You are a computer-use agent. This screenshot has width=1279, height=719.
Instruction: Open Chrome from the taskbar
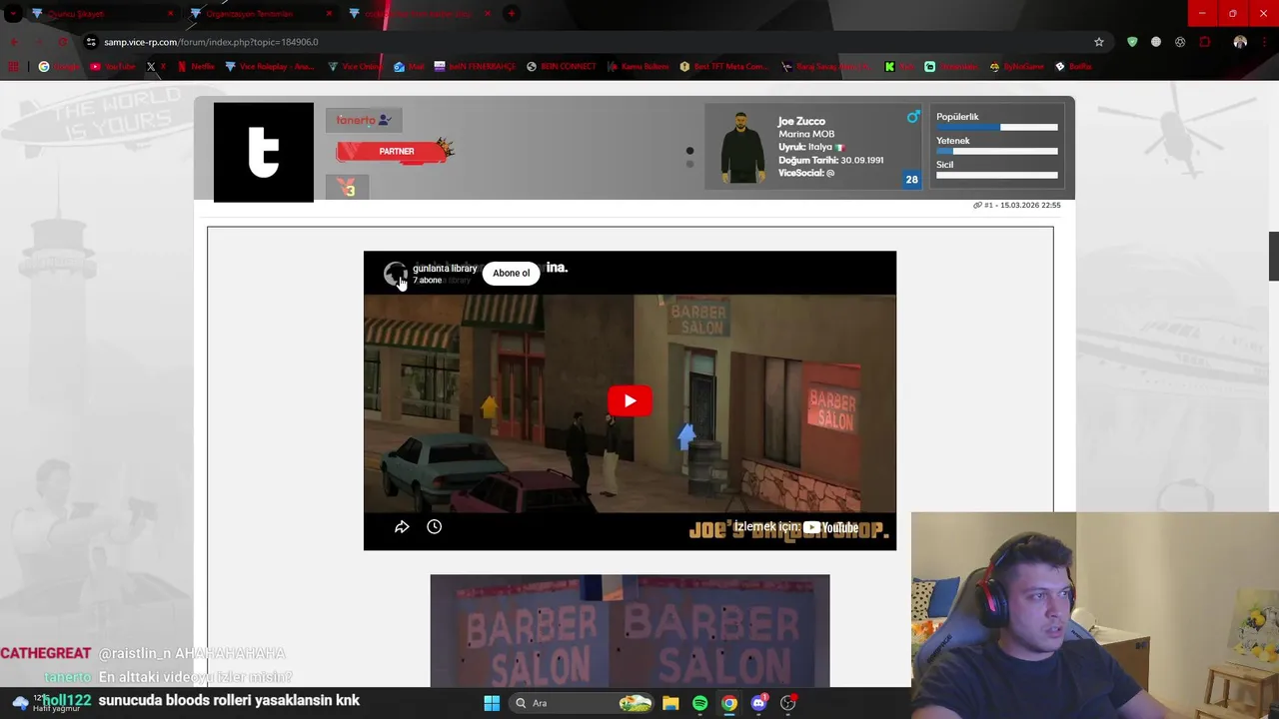pos(729,703)
